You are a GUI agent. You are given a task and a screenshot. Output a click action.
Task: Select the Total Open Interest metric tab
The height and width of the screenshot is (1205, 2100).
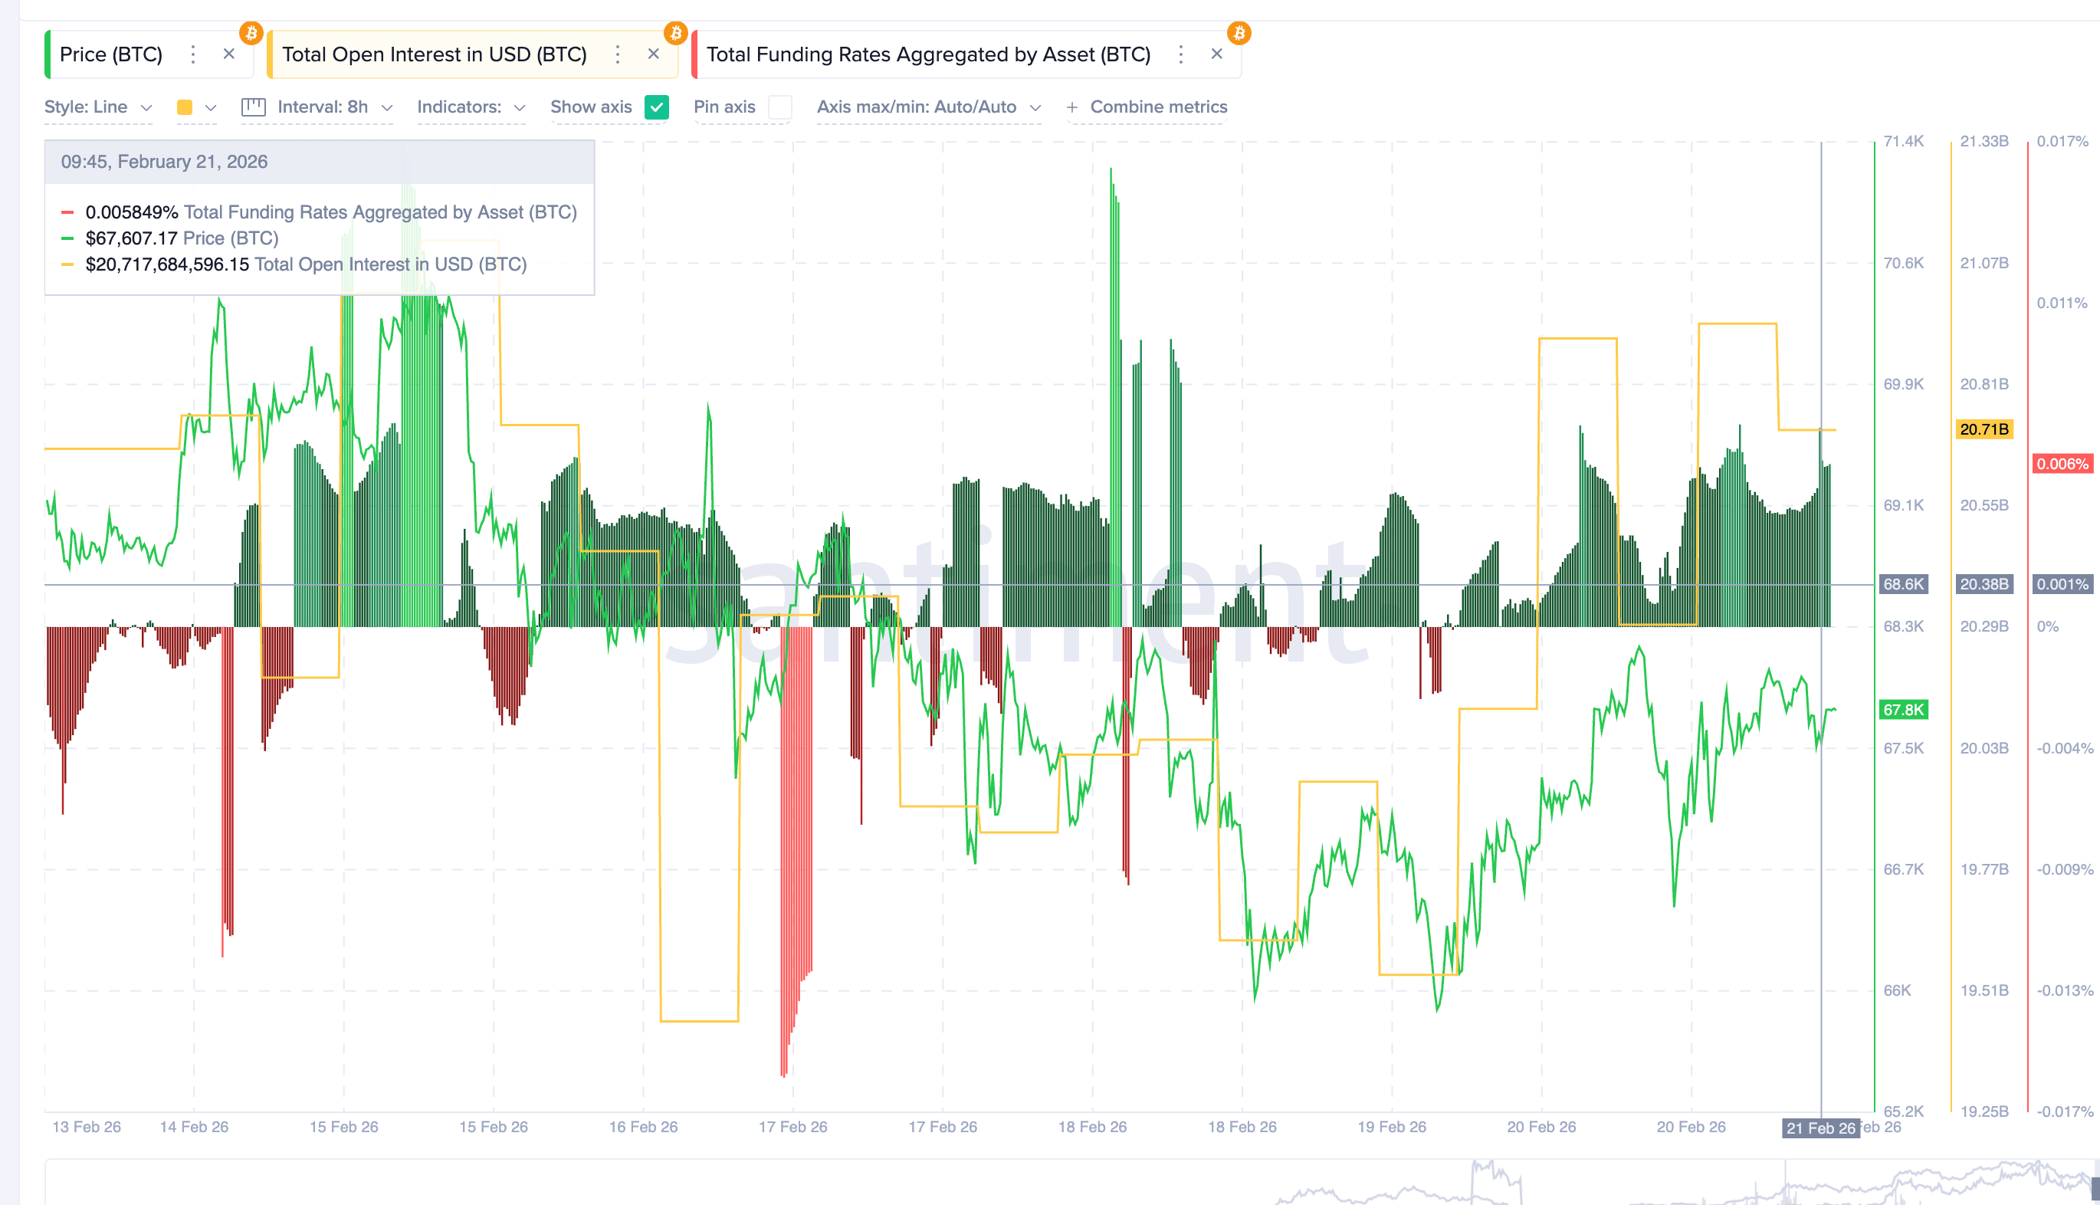pos(435,54)
